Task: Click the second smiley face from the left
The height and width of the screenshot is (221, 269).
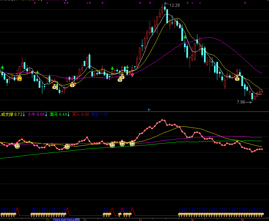Action: click(x=67, y=146)
